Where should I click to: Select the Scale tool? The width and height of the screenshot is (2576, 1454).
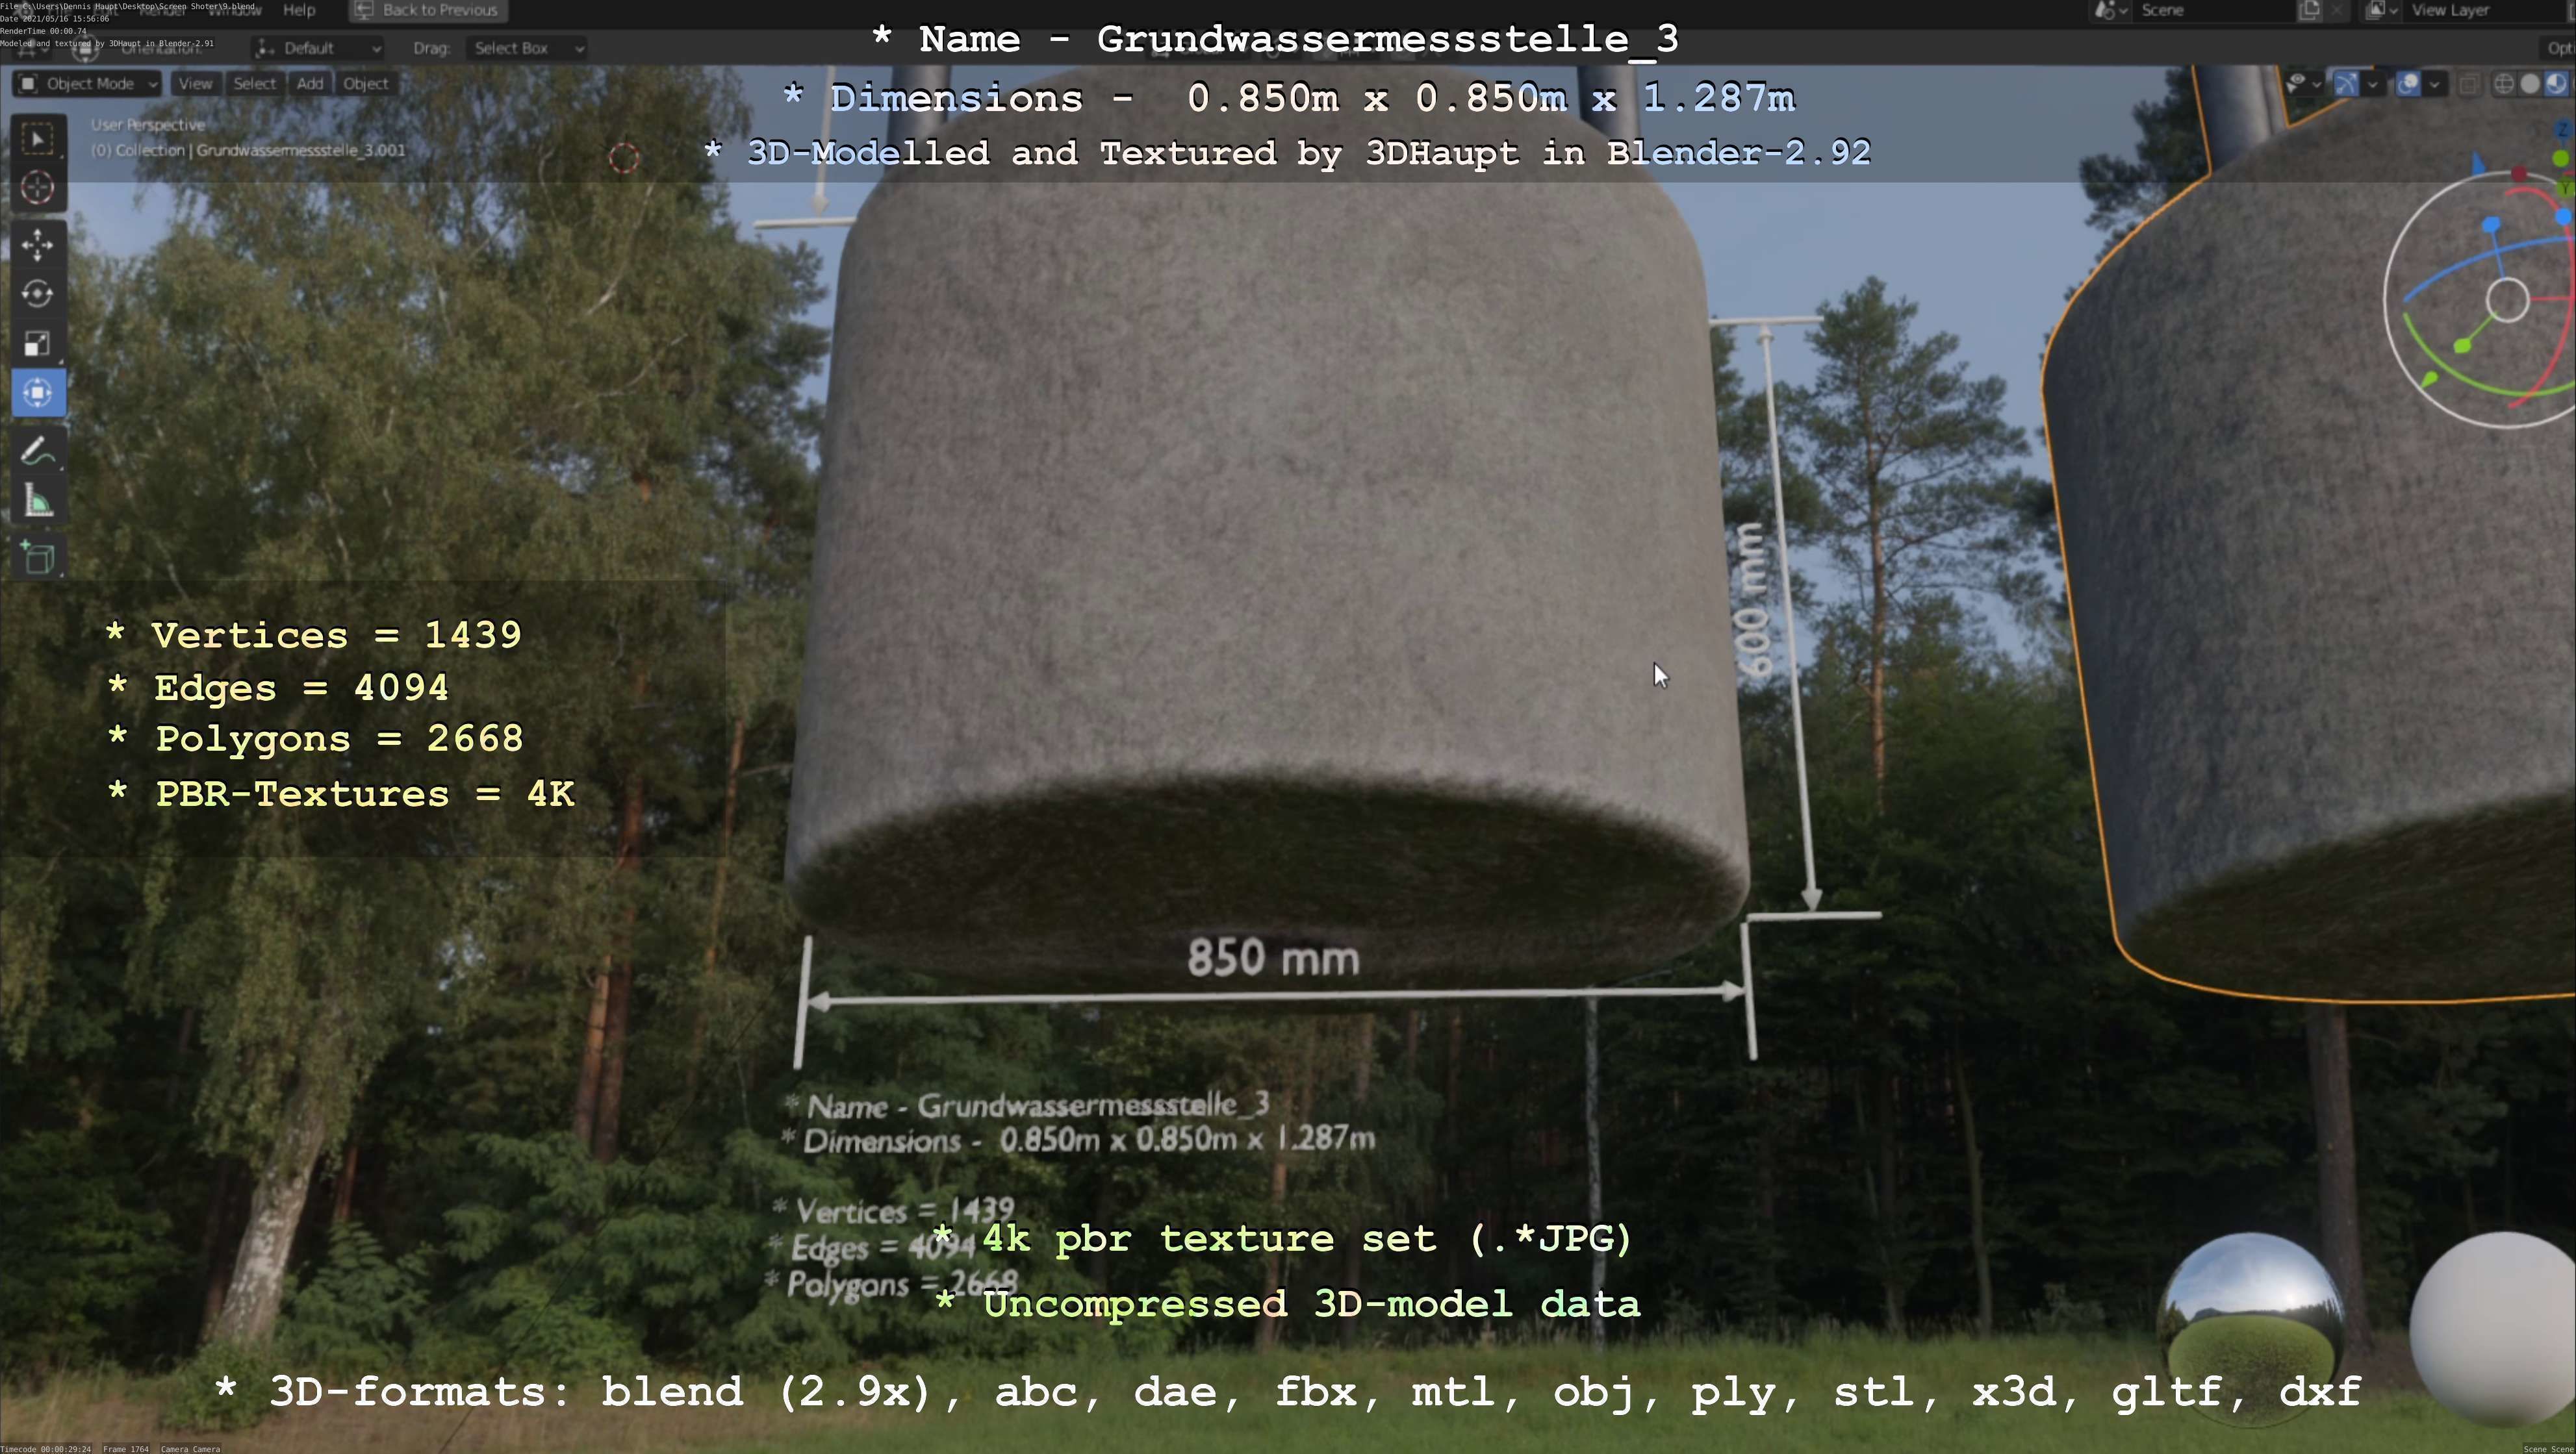pos(38,344)
